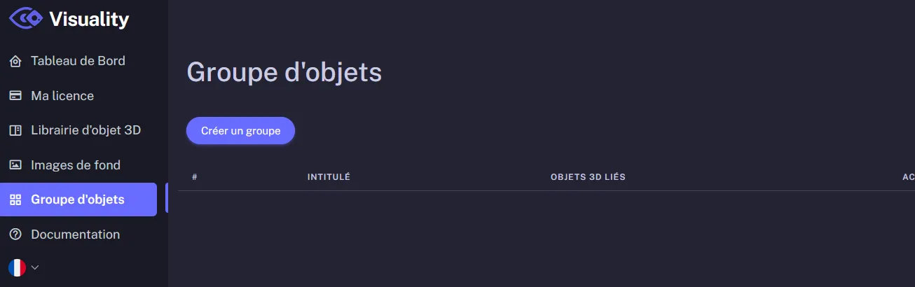Click the book icon for Librairie d'objet 3D
This screenshot has width=915, height=287.
[x=15, y=131]
